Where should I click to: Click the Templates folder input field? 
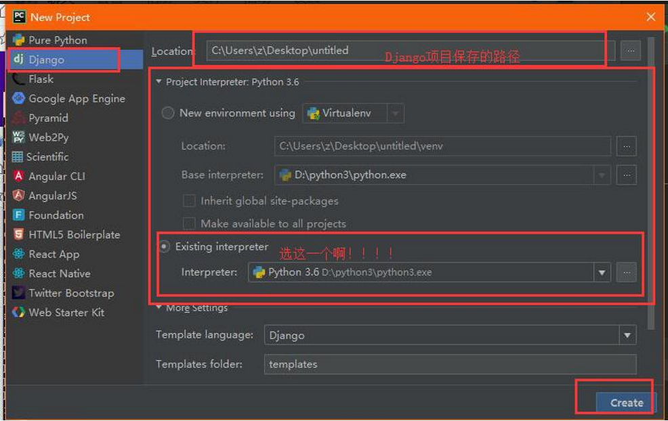tap(451, 364)
